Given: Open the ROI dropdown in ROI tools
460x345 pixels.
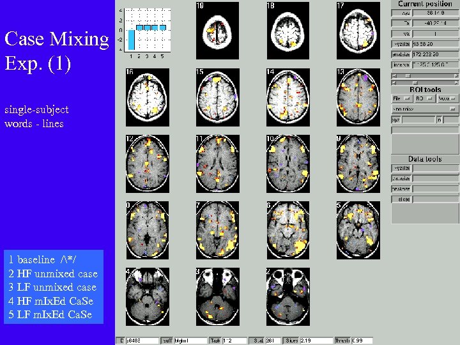Looking at the screenshot, I should click(424, 98).
